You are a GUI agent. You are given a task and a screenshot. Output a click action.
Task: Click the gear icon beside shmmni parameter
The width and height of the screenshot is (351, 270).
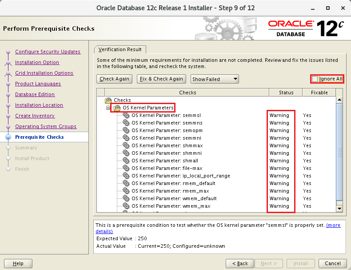[x=126, y=153]
